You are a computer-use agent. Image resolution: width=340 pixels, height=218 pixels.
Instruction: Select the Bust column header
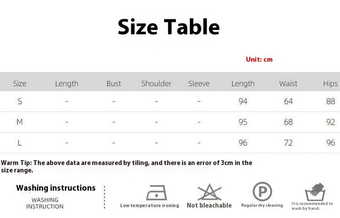114,84
